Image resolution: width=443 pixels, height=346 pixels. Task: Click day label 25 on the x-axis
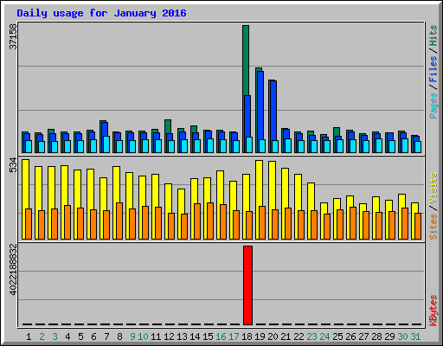(337, 336)
